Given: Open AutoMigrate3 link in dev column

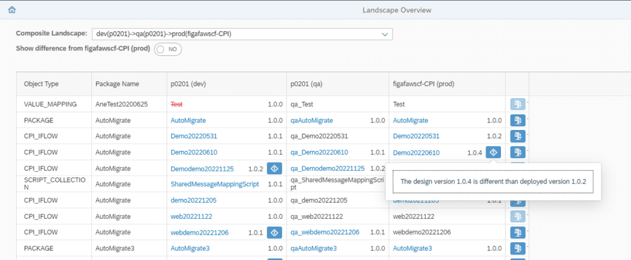Looking at the screenshot, I should click(x=190, y=248).
